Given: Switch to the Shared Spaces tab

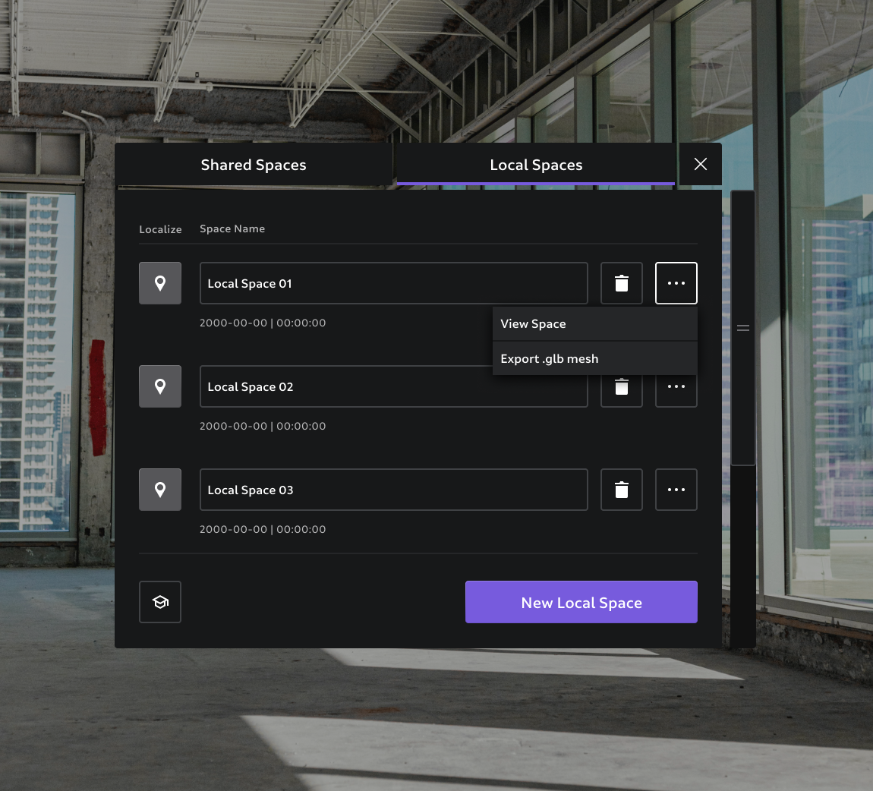Looking at the screenshot, I should [x=254, y=164].
